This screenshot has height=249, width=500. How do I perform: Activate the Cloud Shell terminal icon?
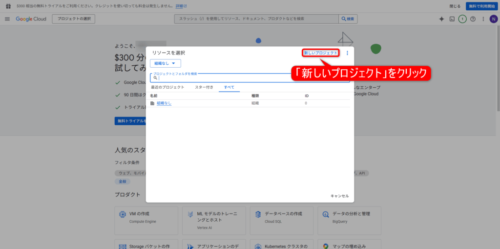(452, 19)
